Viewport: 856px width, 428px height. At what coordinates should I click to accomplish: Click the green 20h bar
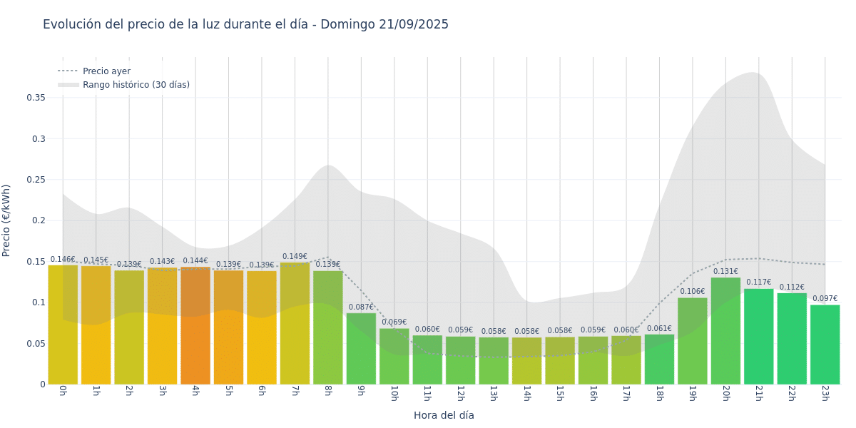coord(725,331)
